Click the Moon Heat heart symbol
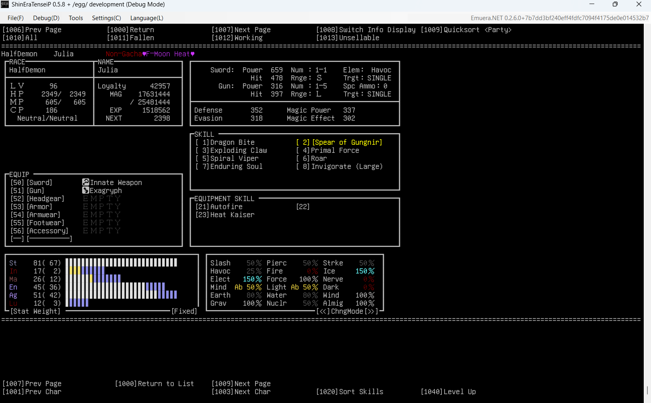 (192, 54)
